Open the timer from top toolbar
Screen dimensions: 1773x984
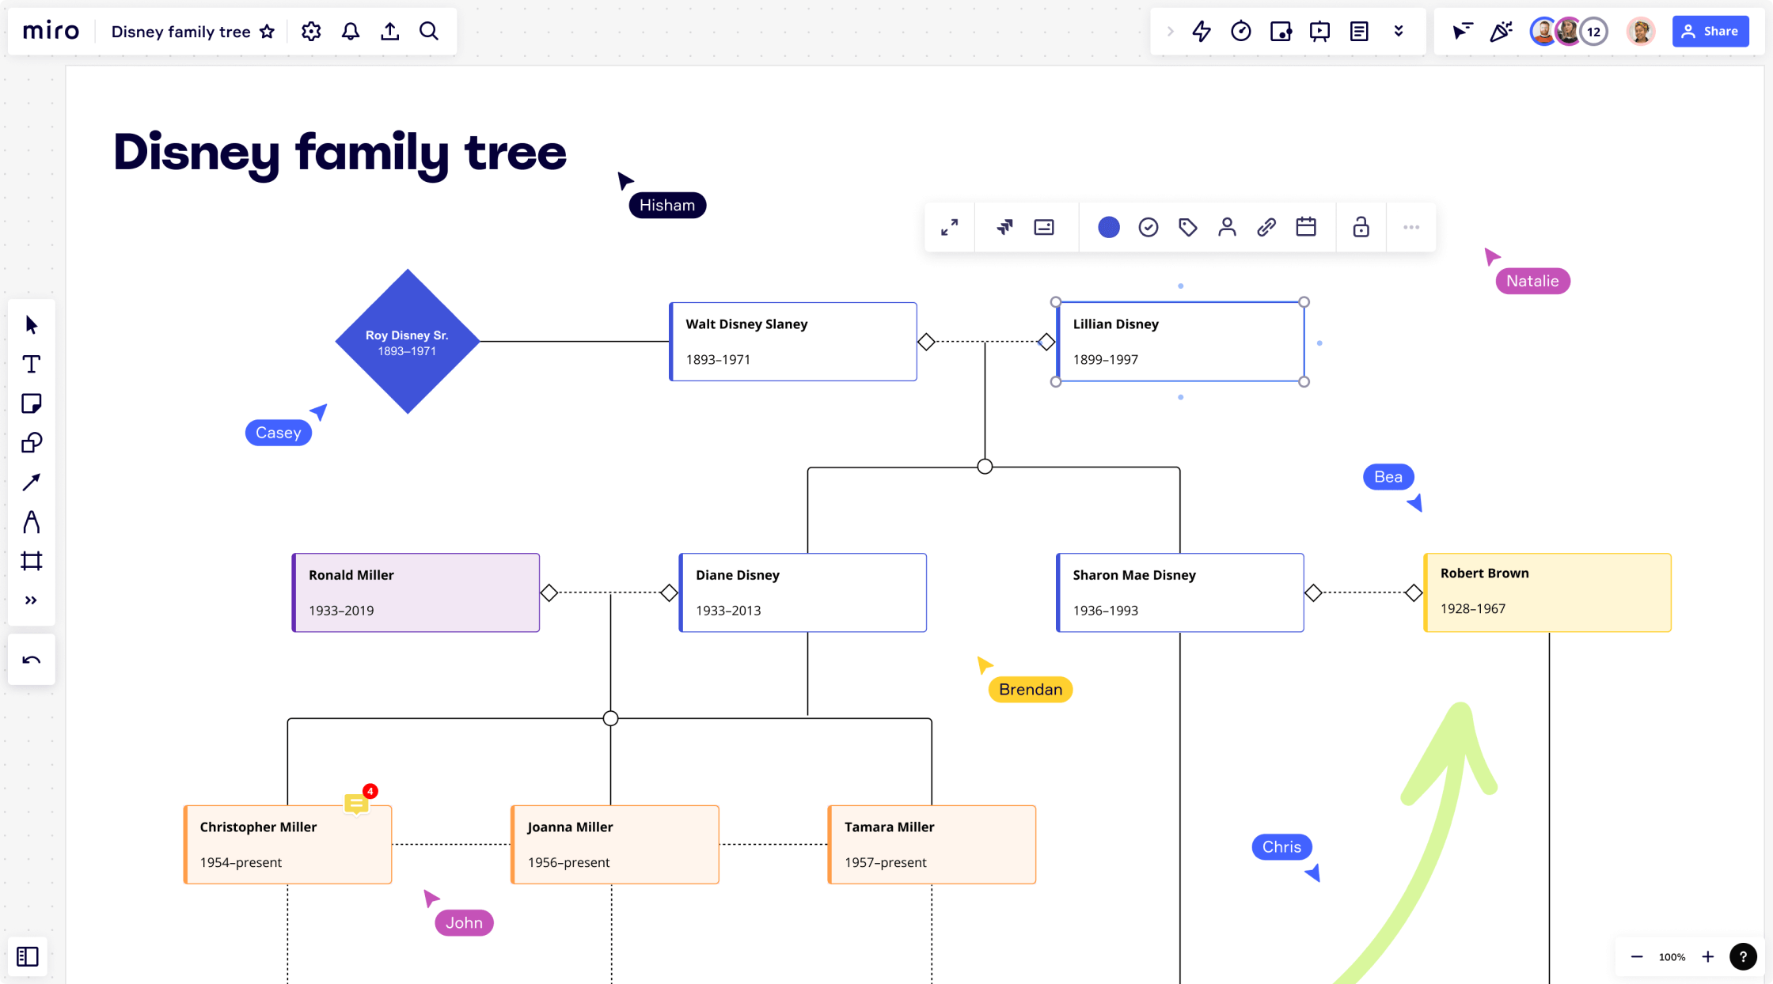tap(1240, 32)
